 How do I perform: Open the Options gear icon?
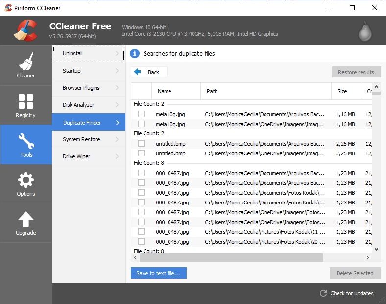coord(26,180)
